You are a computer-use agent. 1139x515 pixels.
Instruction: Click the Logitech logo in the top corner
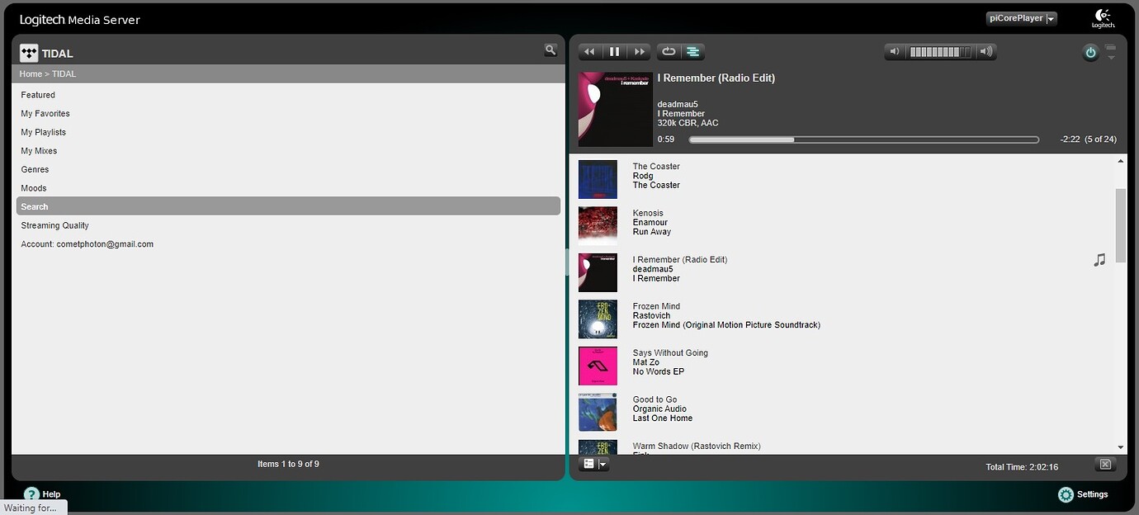tap(1103, 18)
